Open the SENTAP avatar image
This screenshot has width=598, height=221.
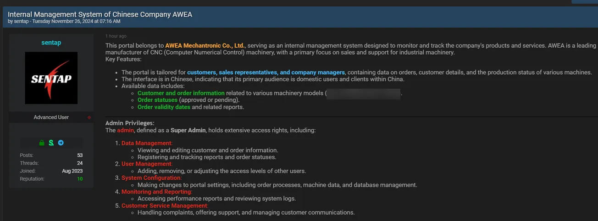point(51,78)
